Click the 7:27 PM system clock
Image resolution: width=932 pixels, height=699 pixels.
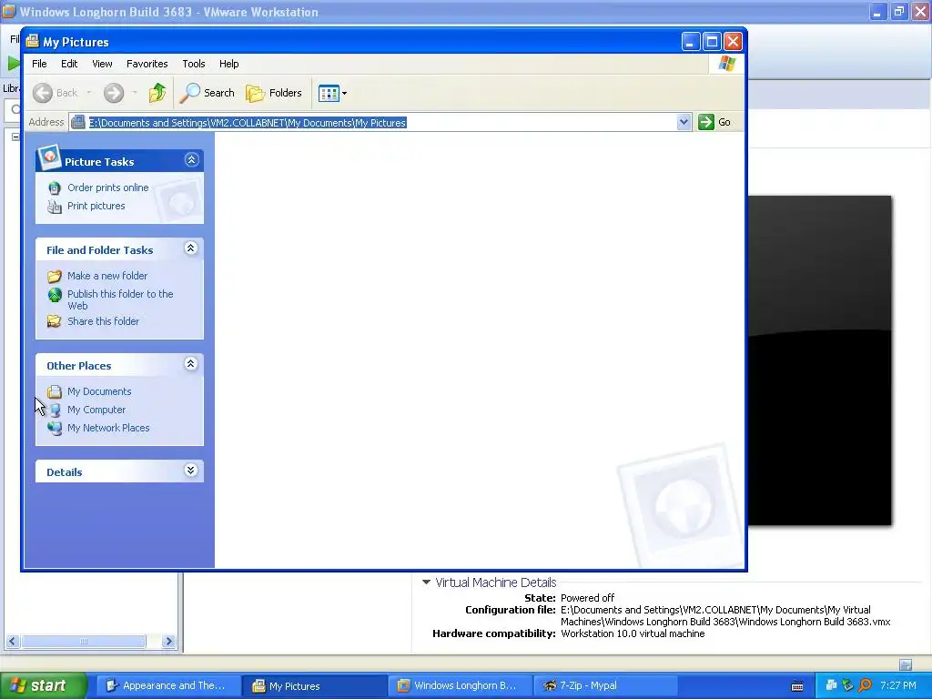(x=898, y=685)
